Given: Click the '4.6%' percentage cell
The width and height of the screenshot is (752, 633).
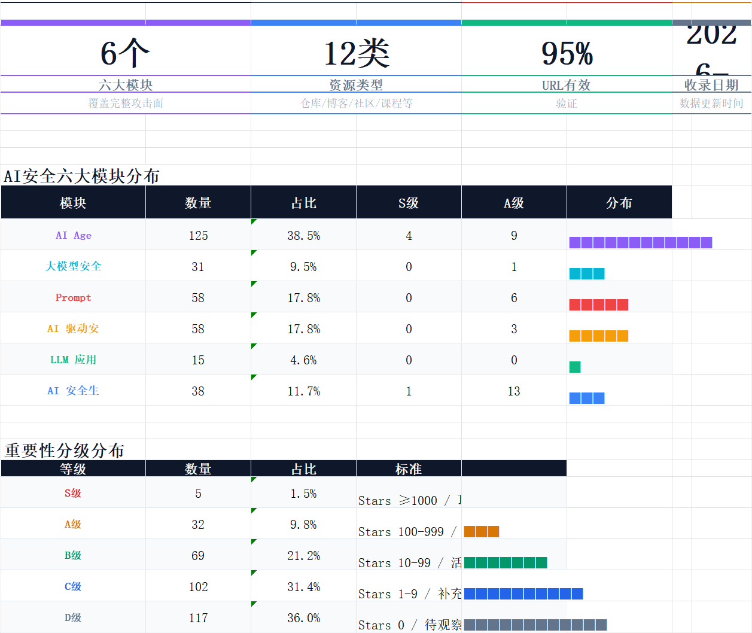Looking at the screenshot, I should click(x=303, y=360).
